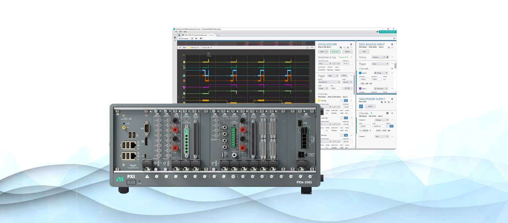
Task: Click the SMU Channels grid layout icon
Action: pyautogui.click(x=387, y=113)
